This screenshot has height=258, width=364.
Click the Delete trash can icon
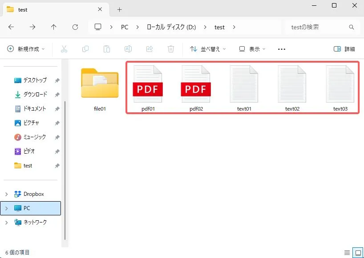(x=171, y=49)
